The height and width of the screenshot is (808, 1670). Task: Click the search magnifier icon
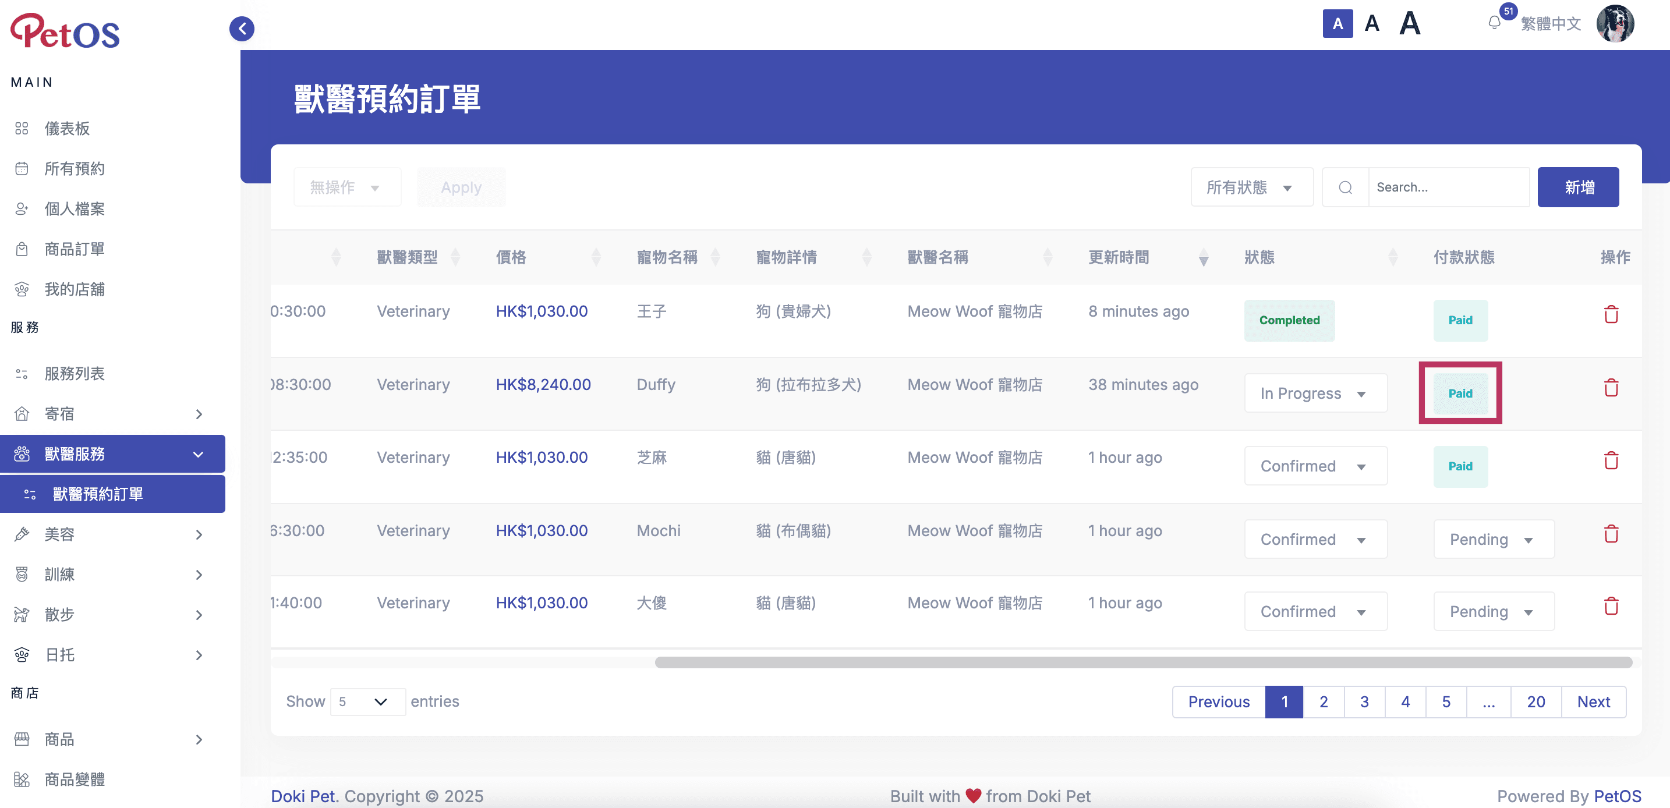coord(1345,187)
